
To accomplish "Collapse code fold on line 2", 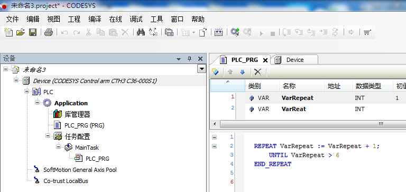I will pos(214,146).
